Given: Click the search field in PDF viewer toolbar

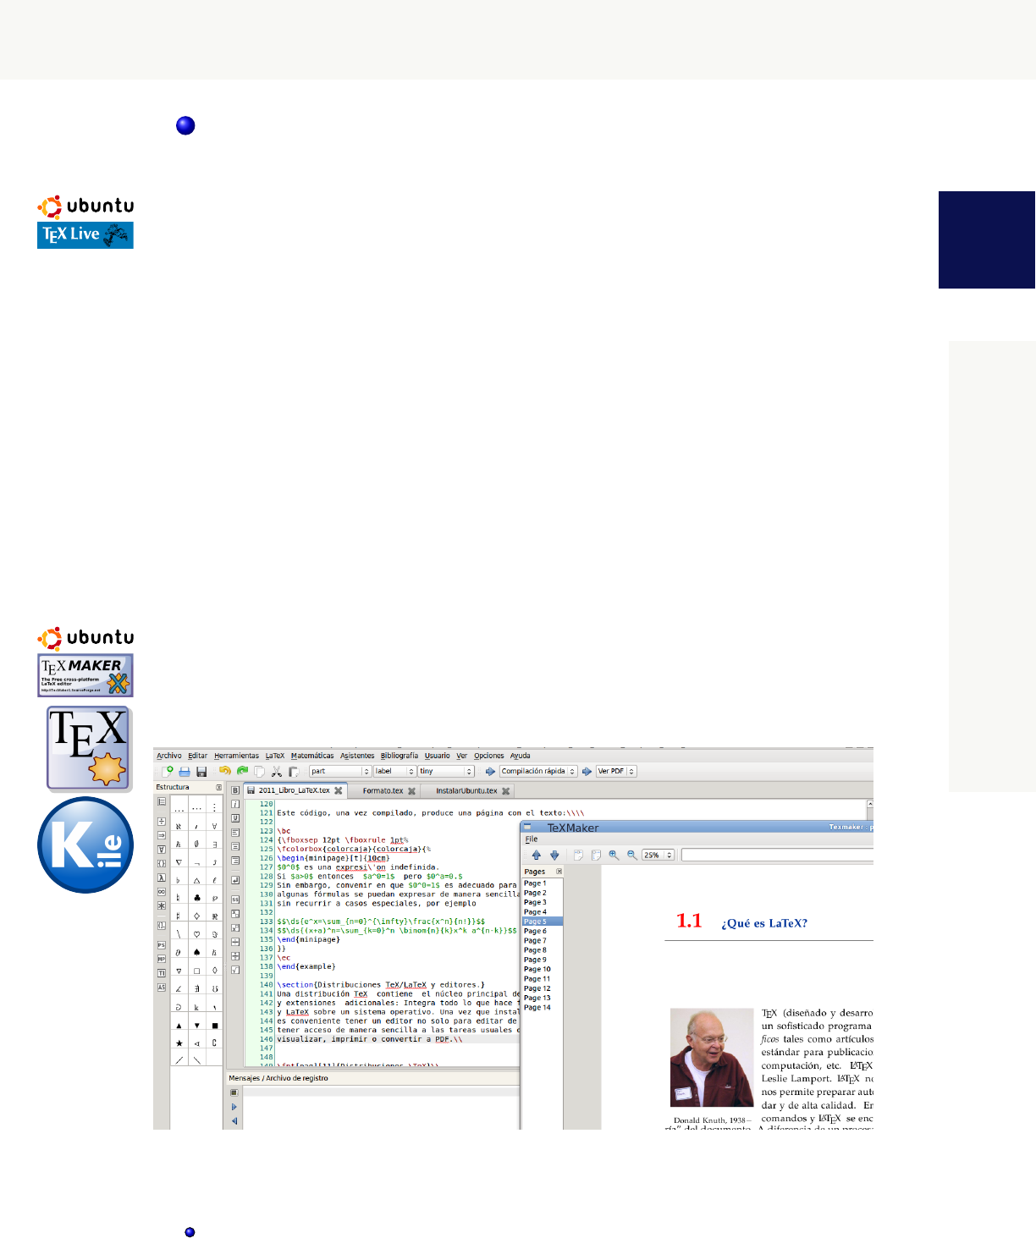Looking at the screenshot, I should [777, 855].
